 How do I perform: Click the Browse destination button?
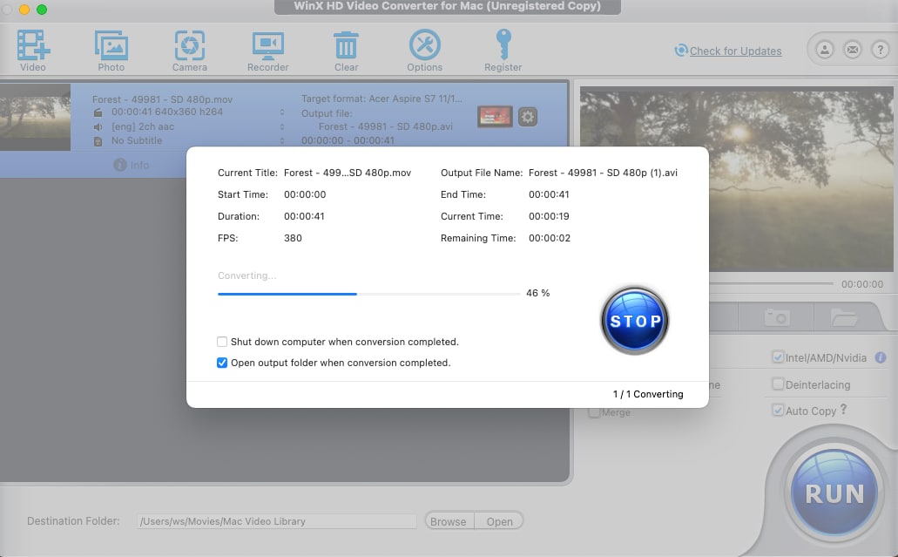(449, 521)
